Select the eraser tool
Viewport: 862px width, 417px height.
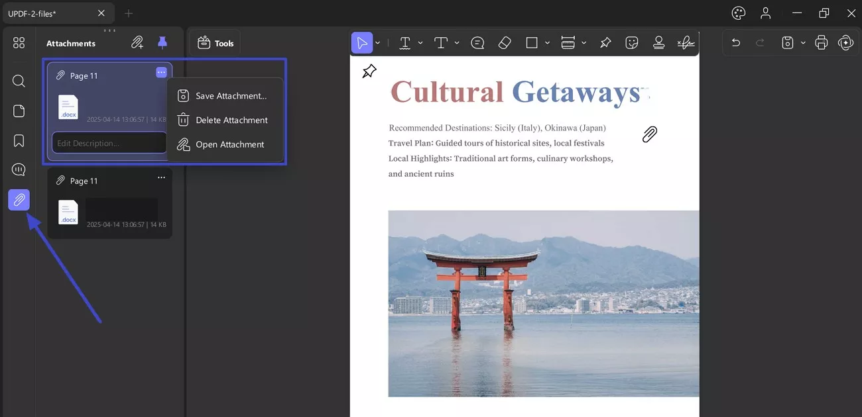point(505,42)
